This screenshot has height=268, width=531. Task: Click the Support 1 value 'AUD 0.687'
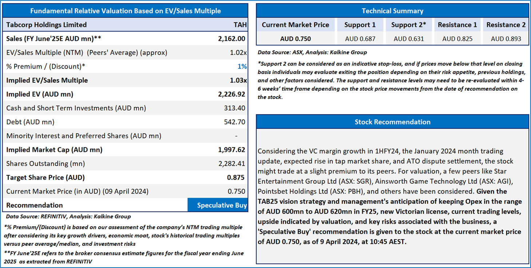(360, 39)
